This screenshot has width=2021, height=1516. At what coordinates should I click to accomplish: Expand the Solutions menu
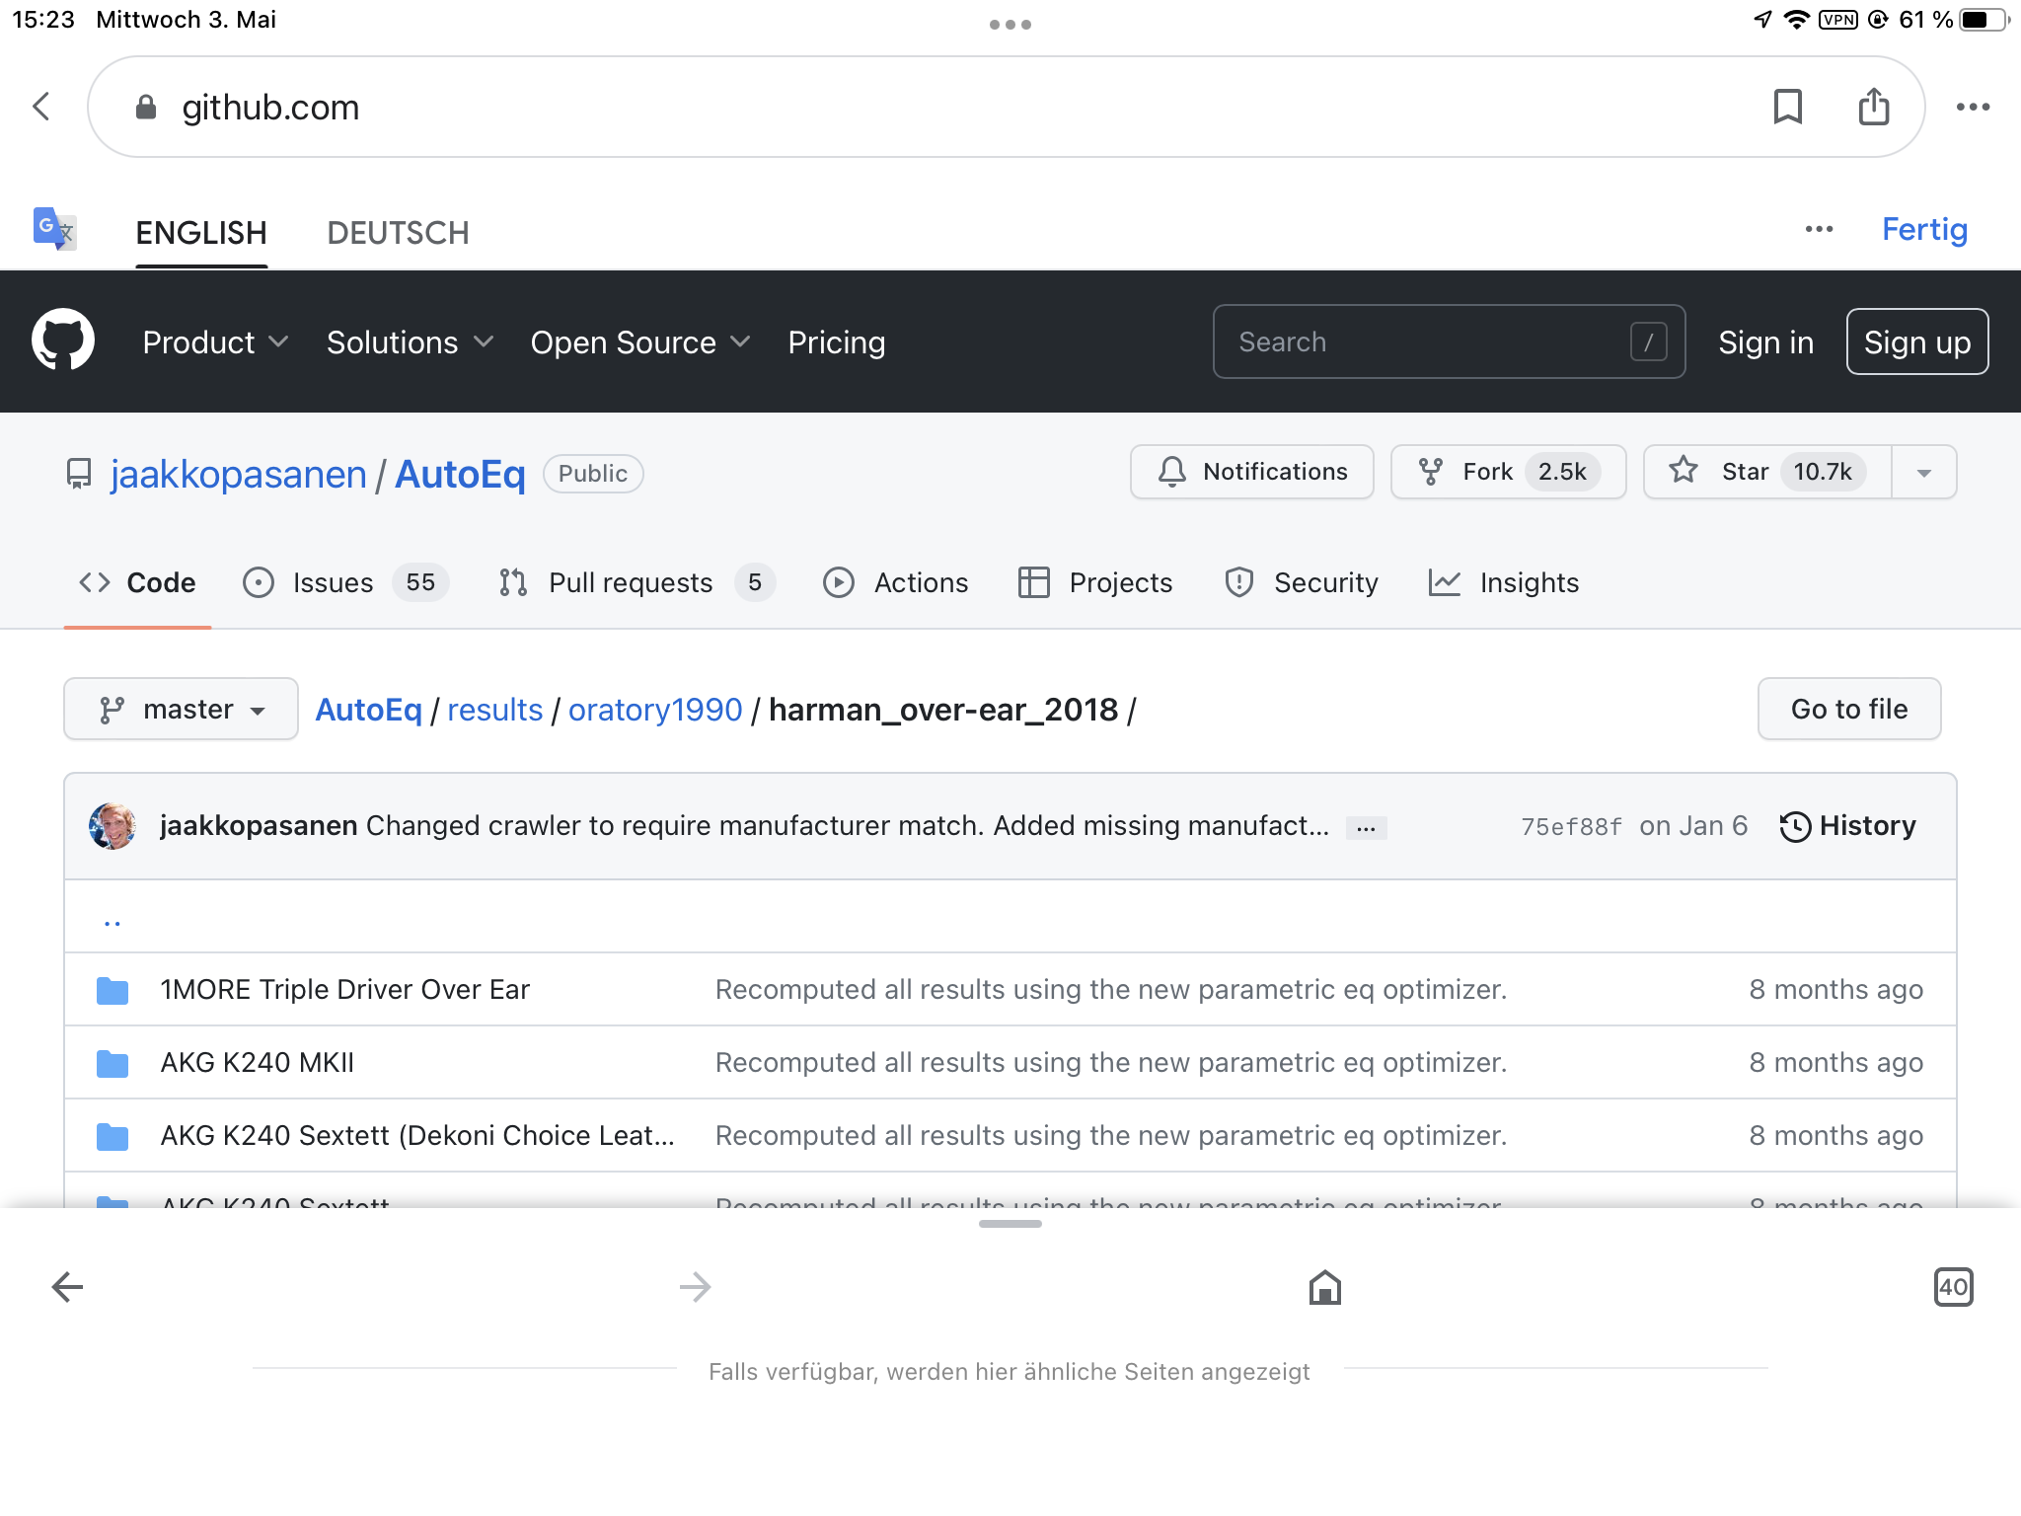(x=410, y=341)
